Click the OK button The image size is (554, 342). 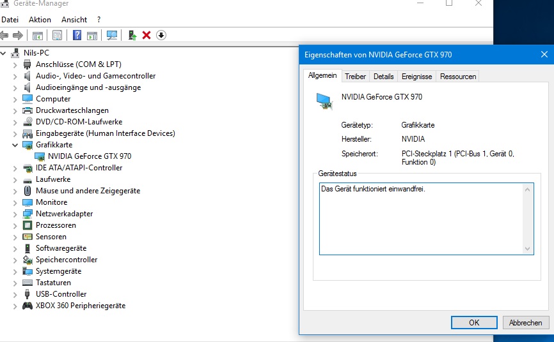point(474,323)
